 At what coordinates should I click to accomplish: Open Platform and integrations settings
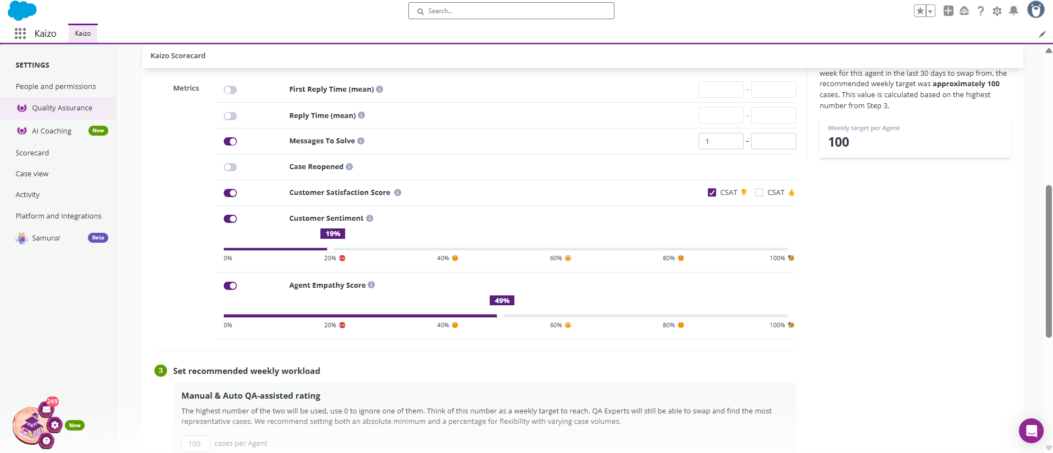[x=58, y=216]
